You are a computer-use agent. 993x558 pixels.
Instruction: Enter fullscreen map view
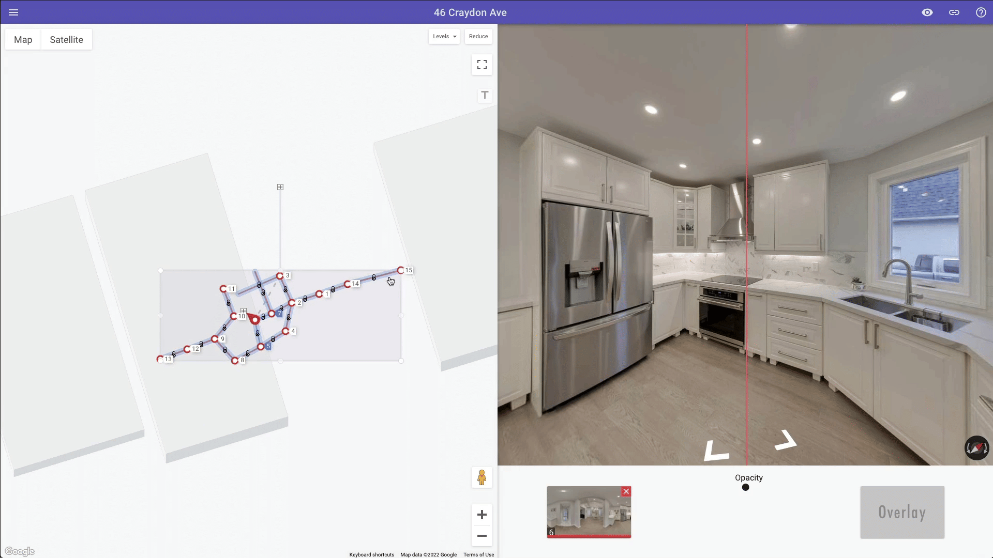click(x=482, y=65)
